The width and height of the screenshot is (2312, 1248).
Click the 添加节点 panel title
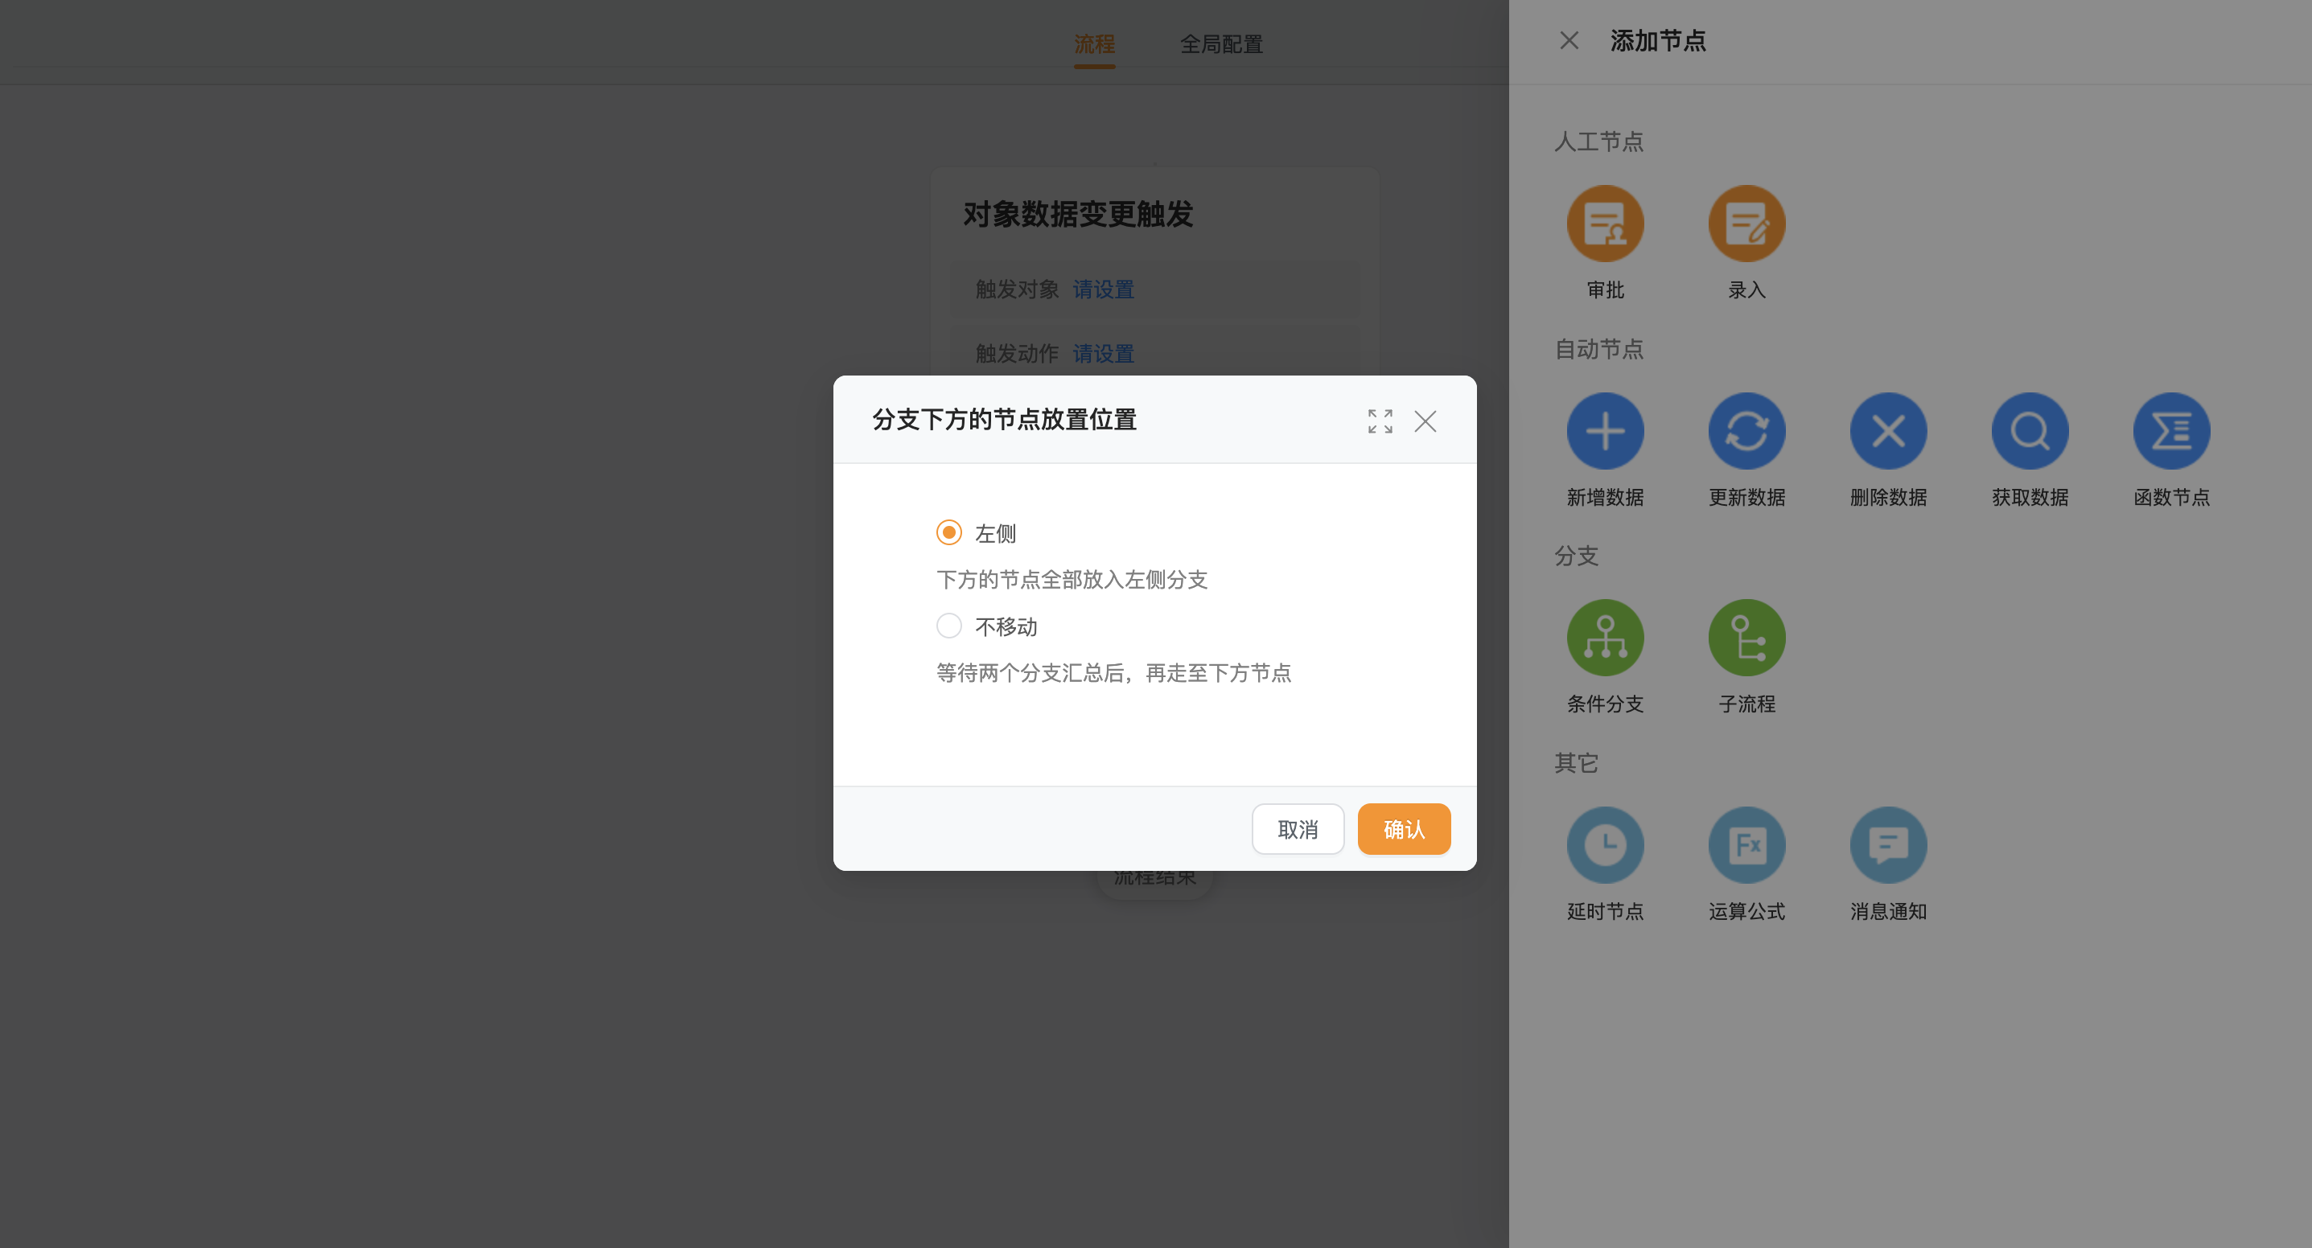[x=1658, y=41]
